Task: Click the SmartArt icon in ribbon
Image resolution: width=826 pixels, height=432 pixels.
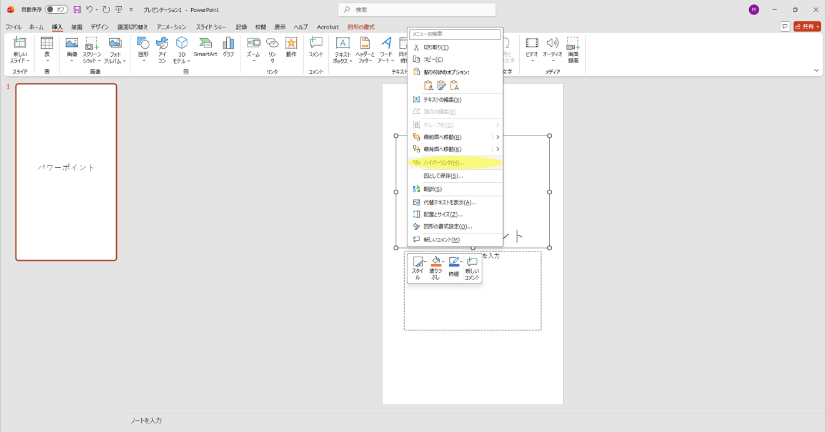Action: pos(205,47)
